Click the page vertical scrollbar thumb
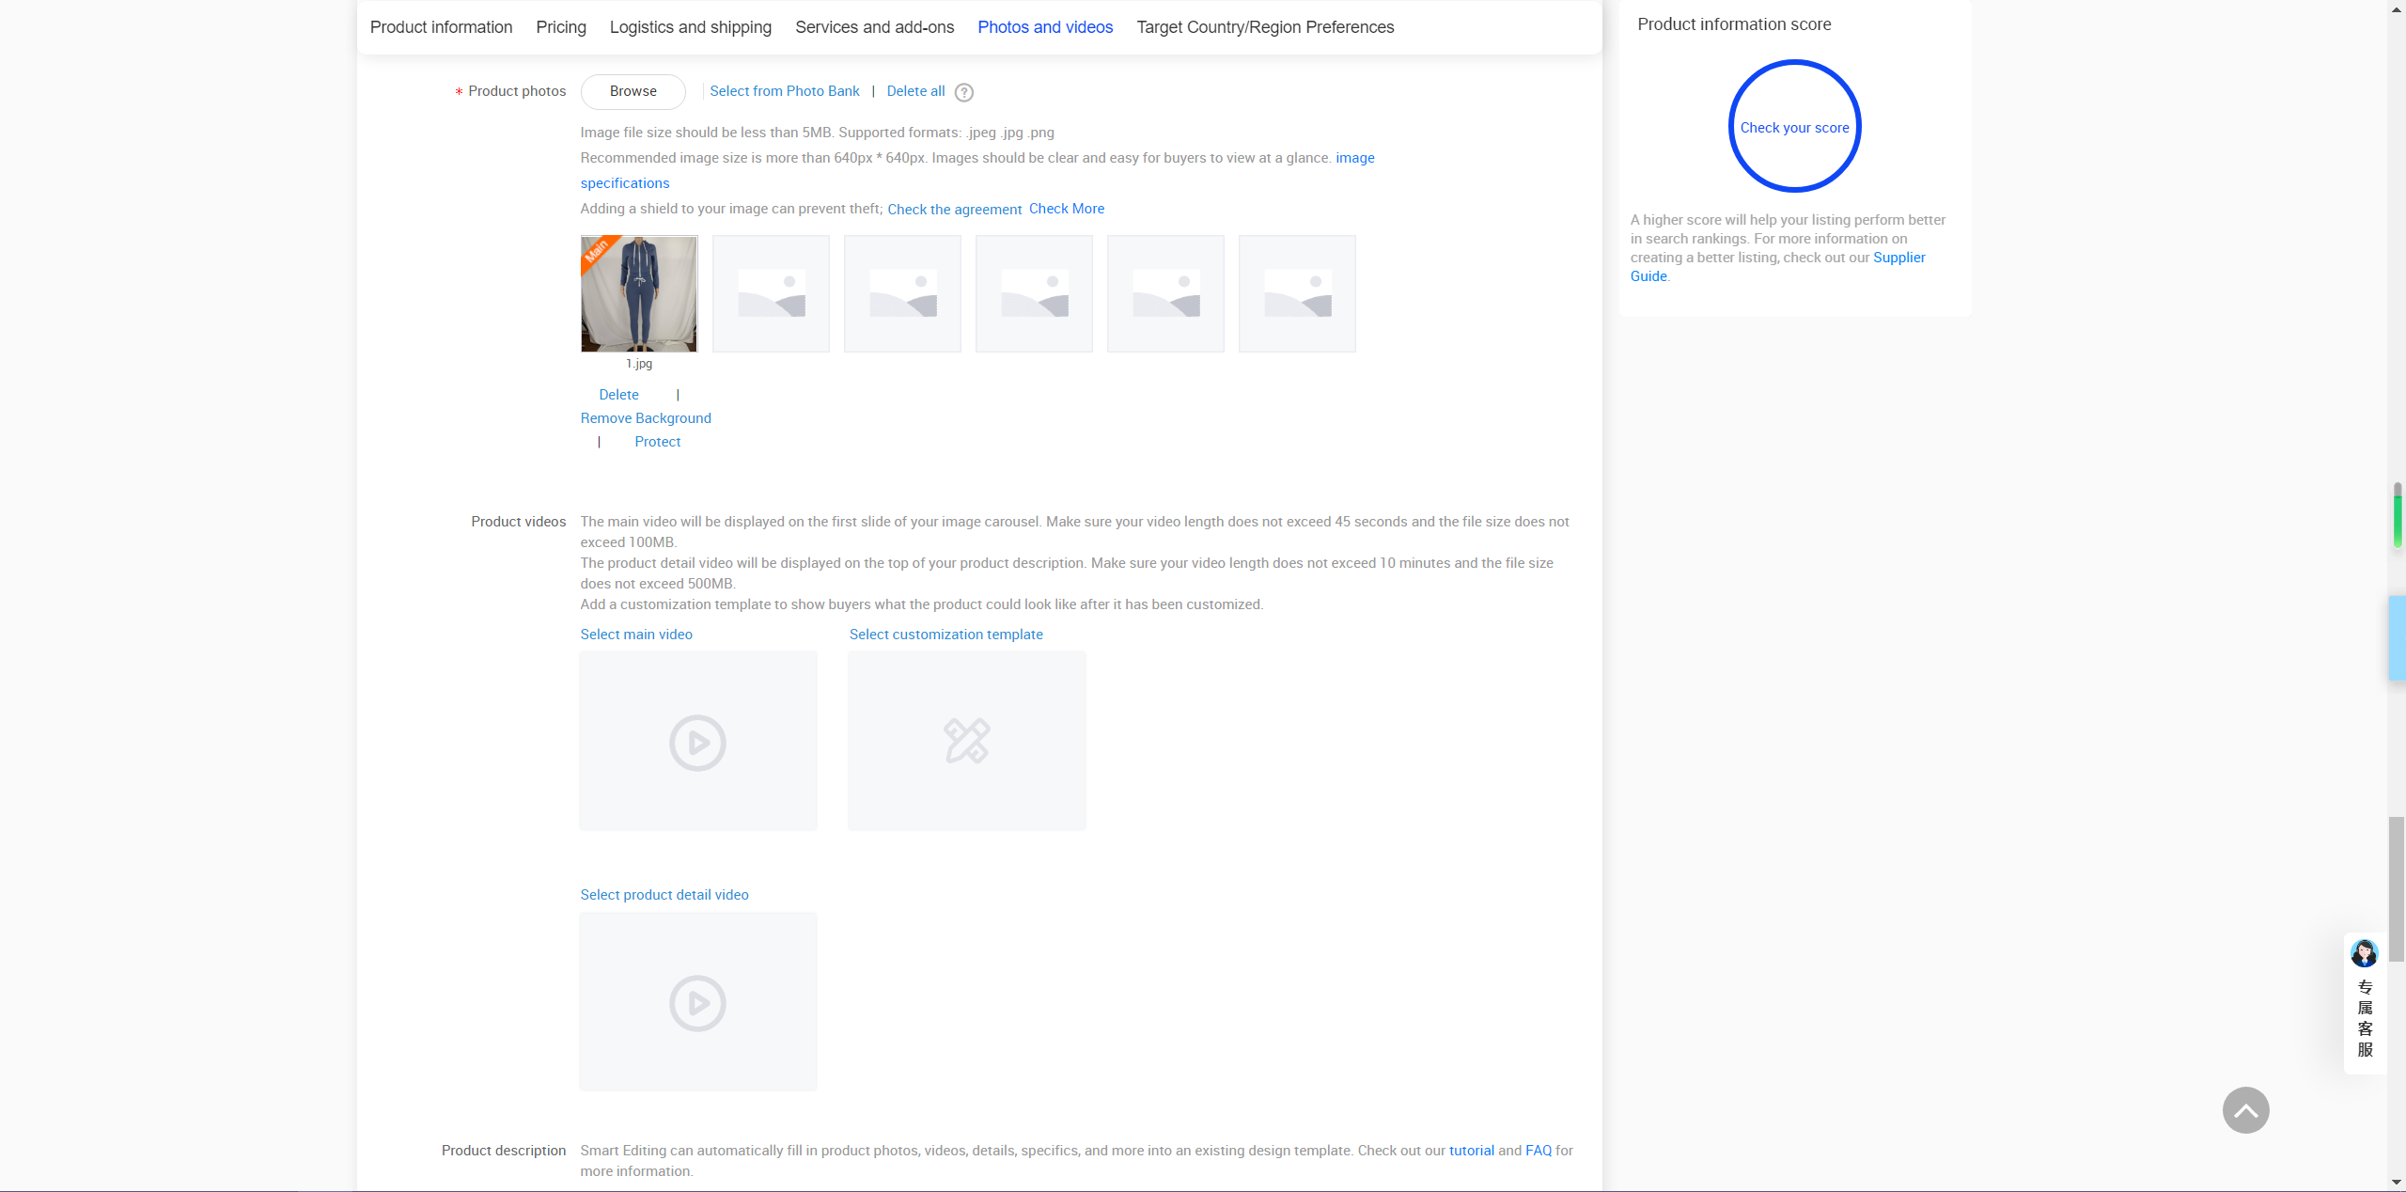The image size is (2406, 1192). [x=2397, y=888]
